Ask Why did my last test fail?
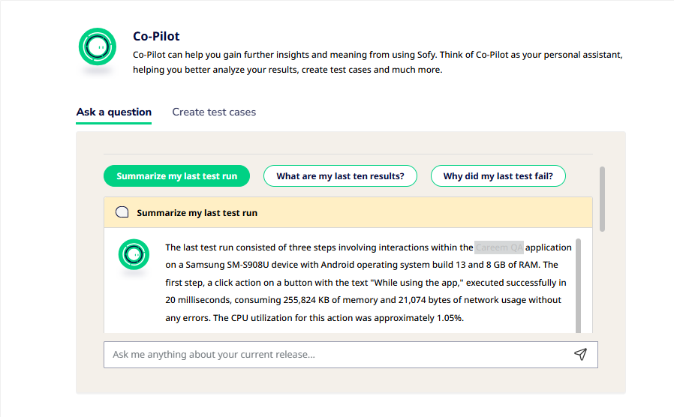The image size is (674, 417). tap(498, 176)
